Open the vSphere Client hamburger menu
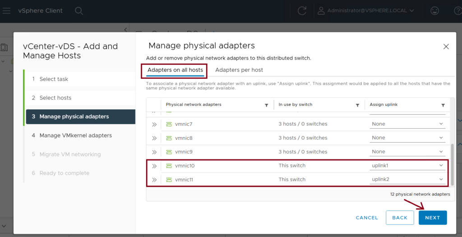This screenshot has height=237, width=462. click(x=6, y=11)
